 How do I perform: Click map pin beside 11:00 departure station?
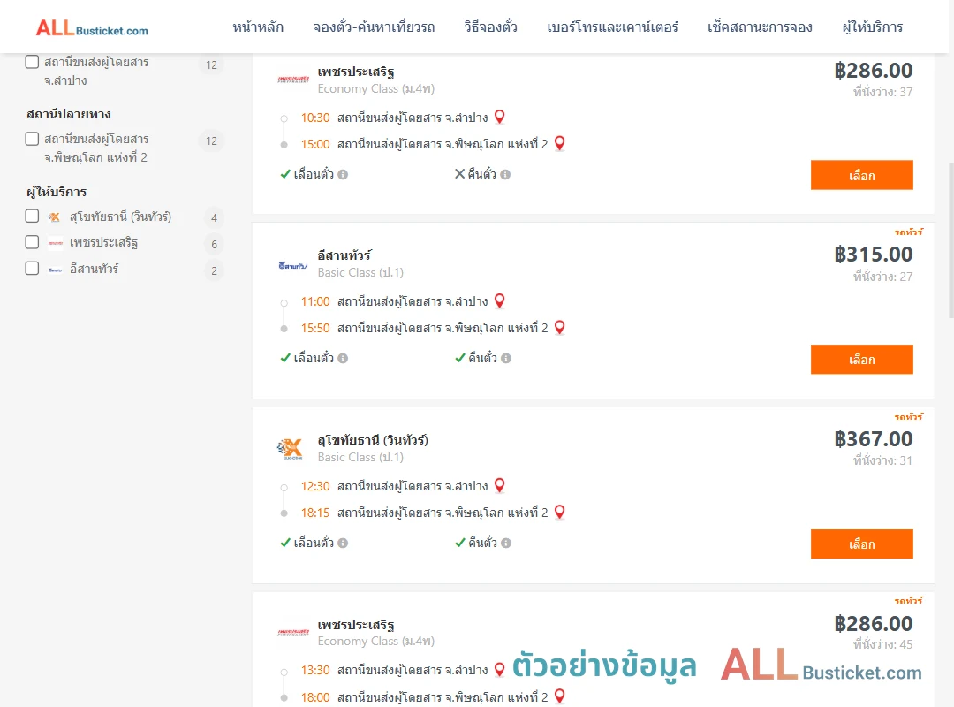click(x=499, y=300)
